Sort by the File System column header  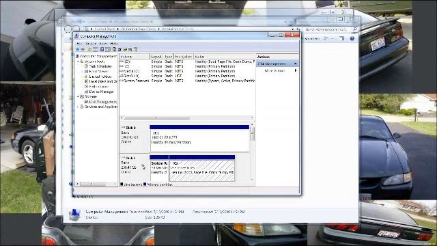tap(184, 57)
